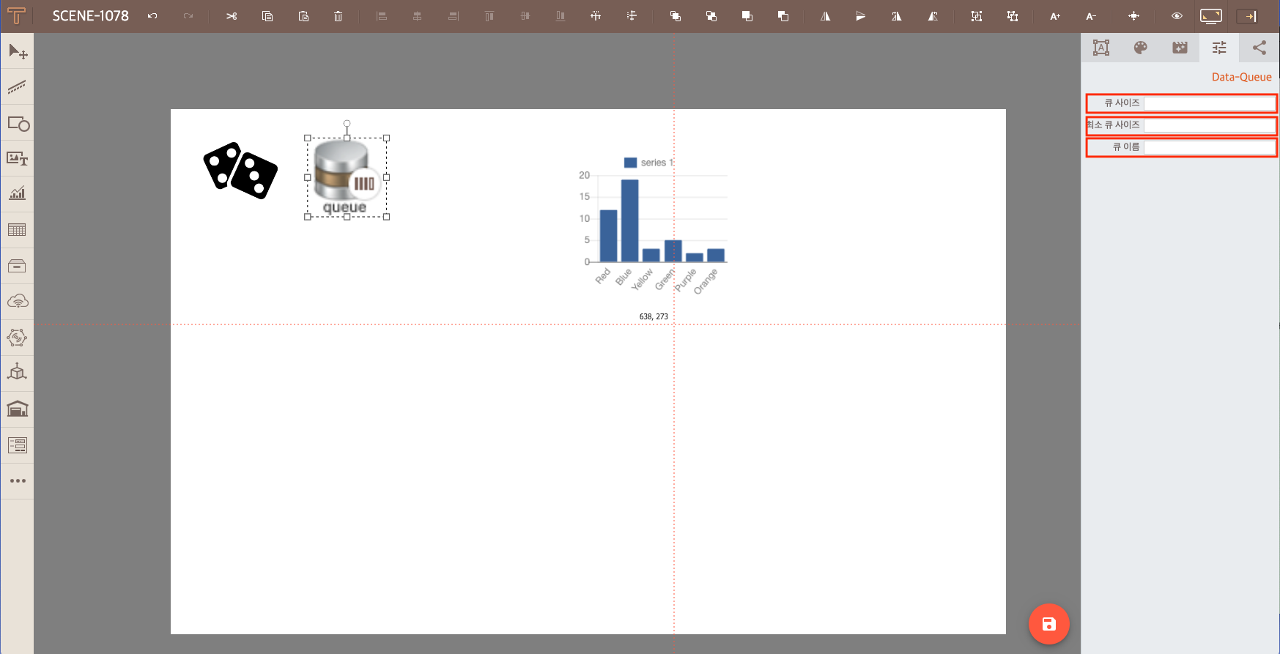
Task: Collapse the right property panel
Action: (1247, 16)
